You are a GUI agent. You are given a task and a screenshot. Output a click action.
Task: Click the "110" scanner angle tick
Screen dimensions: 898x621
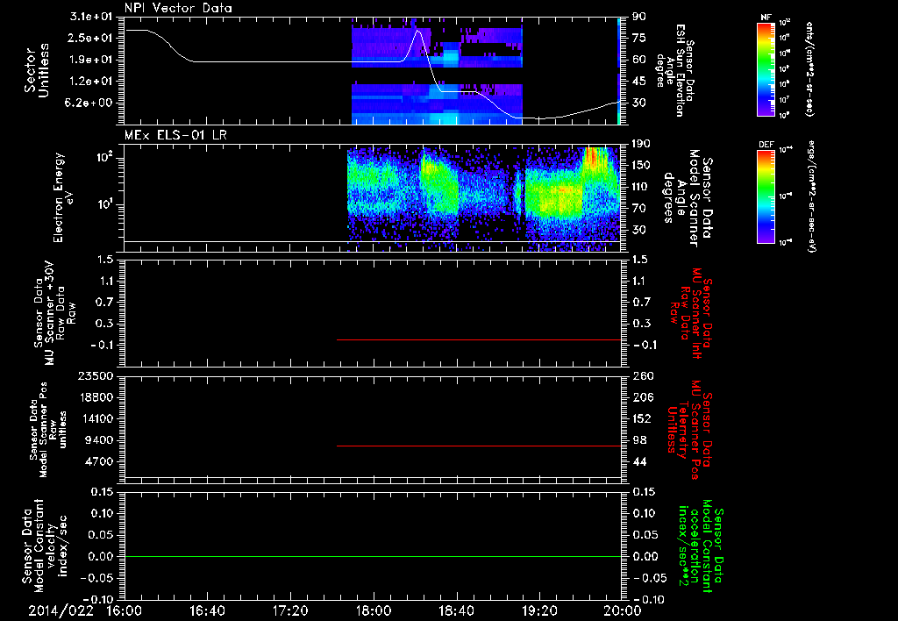[x=642, y=187]
